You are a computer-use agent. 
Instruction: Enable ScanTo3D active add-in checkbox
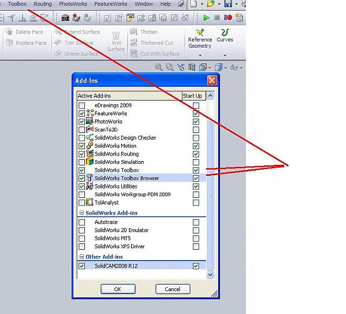point(82,130)
